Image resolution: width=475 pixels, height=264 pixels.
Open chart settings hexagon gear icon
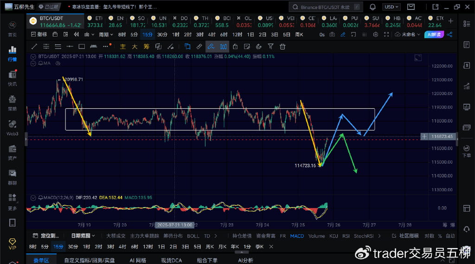pyautogui.click(x=376, y=34)
